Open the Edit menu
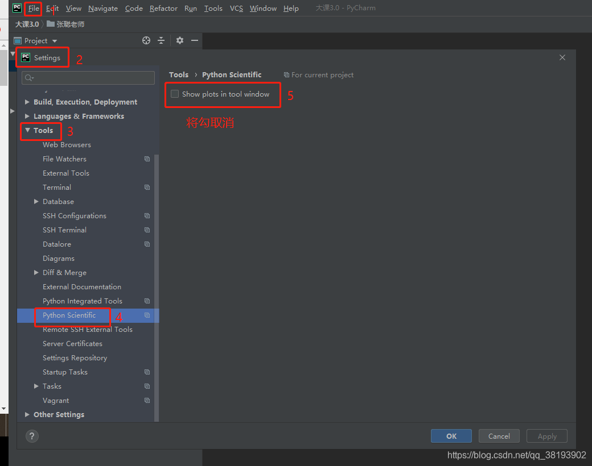 [x=52, y=9]
